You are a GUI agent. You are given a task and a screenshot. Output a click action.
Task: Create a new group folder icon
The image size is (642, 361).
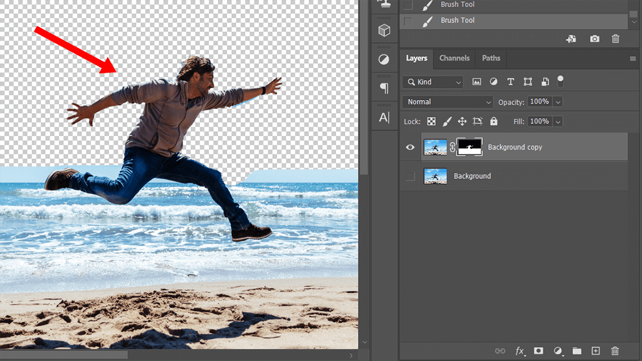point(577,351)
